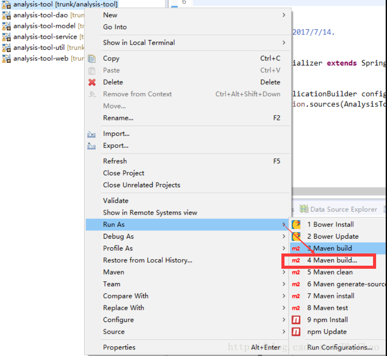This screenshot has width=387, height=356.
Task: Click the analysis-tool-web project icon
Action: pyautogui.click(x=7, y=58)
